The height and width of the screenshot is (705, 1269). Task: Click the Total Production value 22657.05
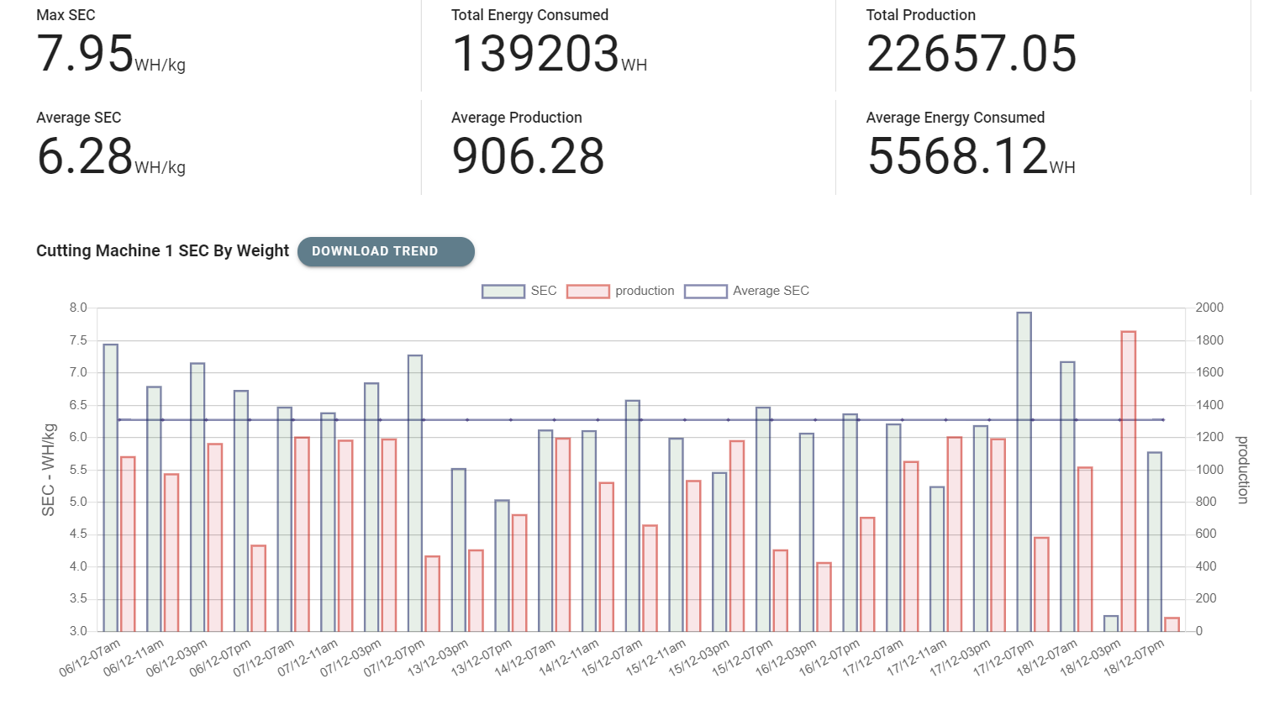pyautogui.click(x=971, y=54)
